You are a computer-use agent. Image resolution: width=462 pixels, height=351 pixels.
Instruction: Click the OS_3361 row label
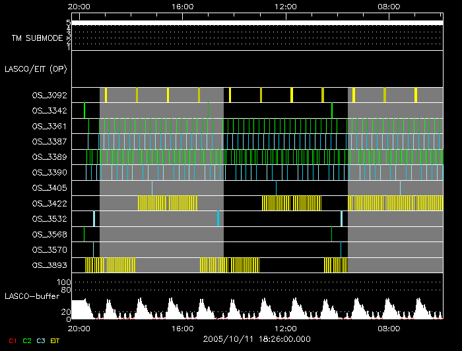point(49,125)
